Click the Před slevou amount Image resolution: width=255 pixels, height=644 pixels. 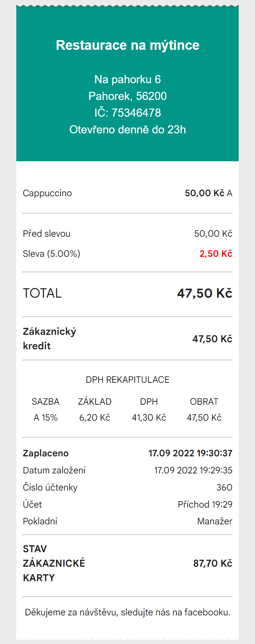click(x=213, y=234)
